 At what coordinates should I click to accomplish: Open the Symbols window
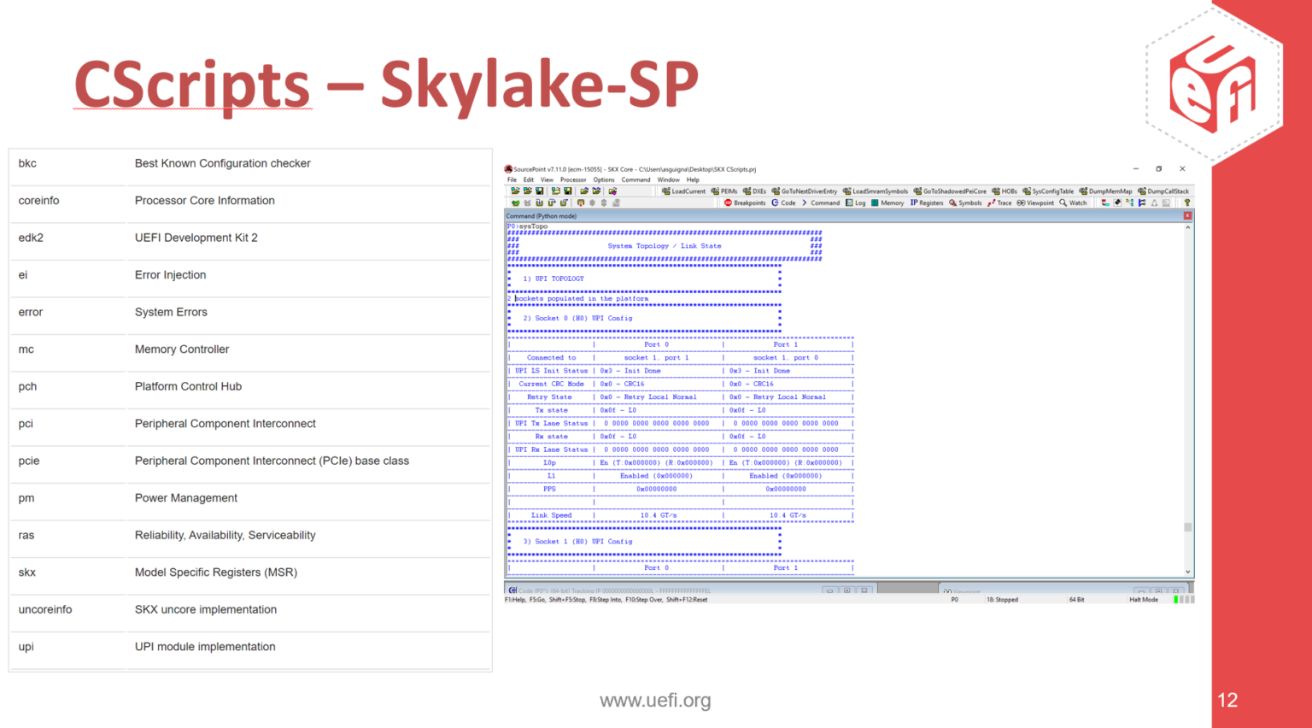[965, 203]
